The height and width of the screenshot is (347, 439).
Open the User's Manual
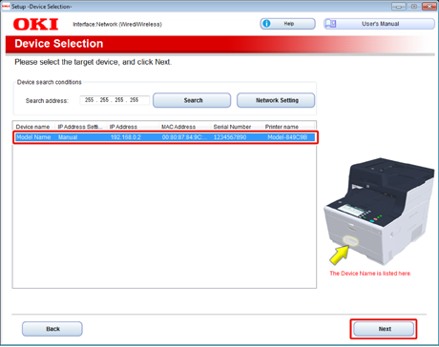tap(379, 24)
